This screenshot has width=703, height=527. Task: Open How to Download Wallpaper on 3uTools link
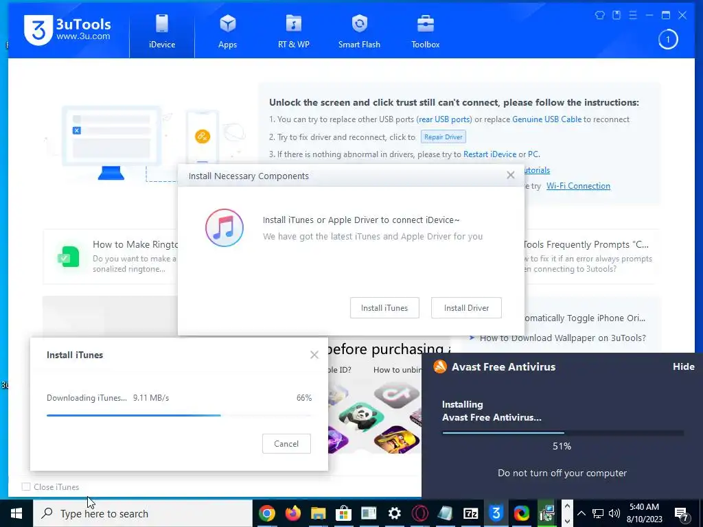(x=563, y=338)
